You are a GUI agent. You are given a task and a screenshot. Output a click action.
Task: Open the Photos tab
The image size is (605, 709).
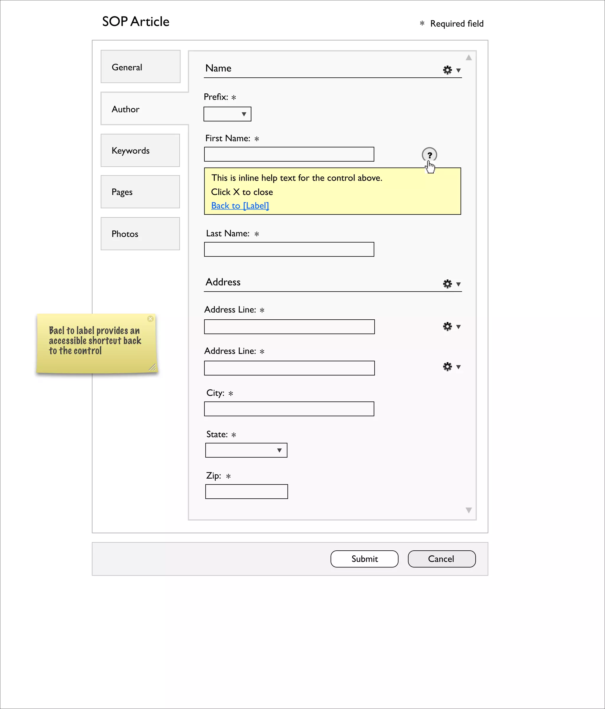pos(140,234)
